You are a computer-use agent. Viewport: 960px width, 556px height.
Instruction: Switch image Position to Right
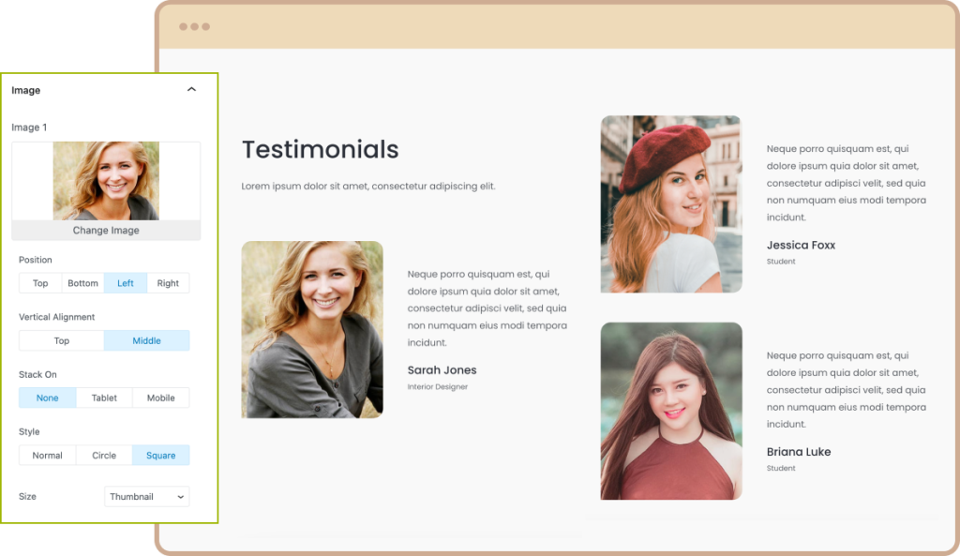click(x=168, y=282)
